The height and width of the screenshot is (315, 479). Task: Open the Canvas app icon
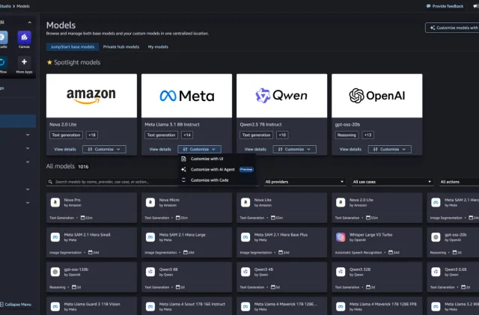24,37
